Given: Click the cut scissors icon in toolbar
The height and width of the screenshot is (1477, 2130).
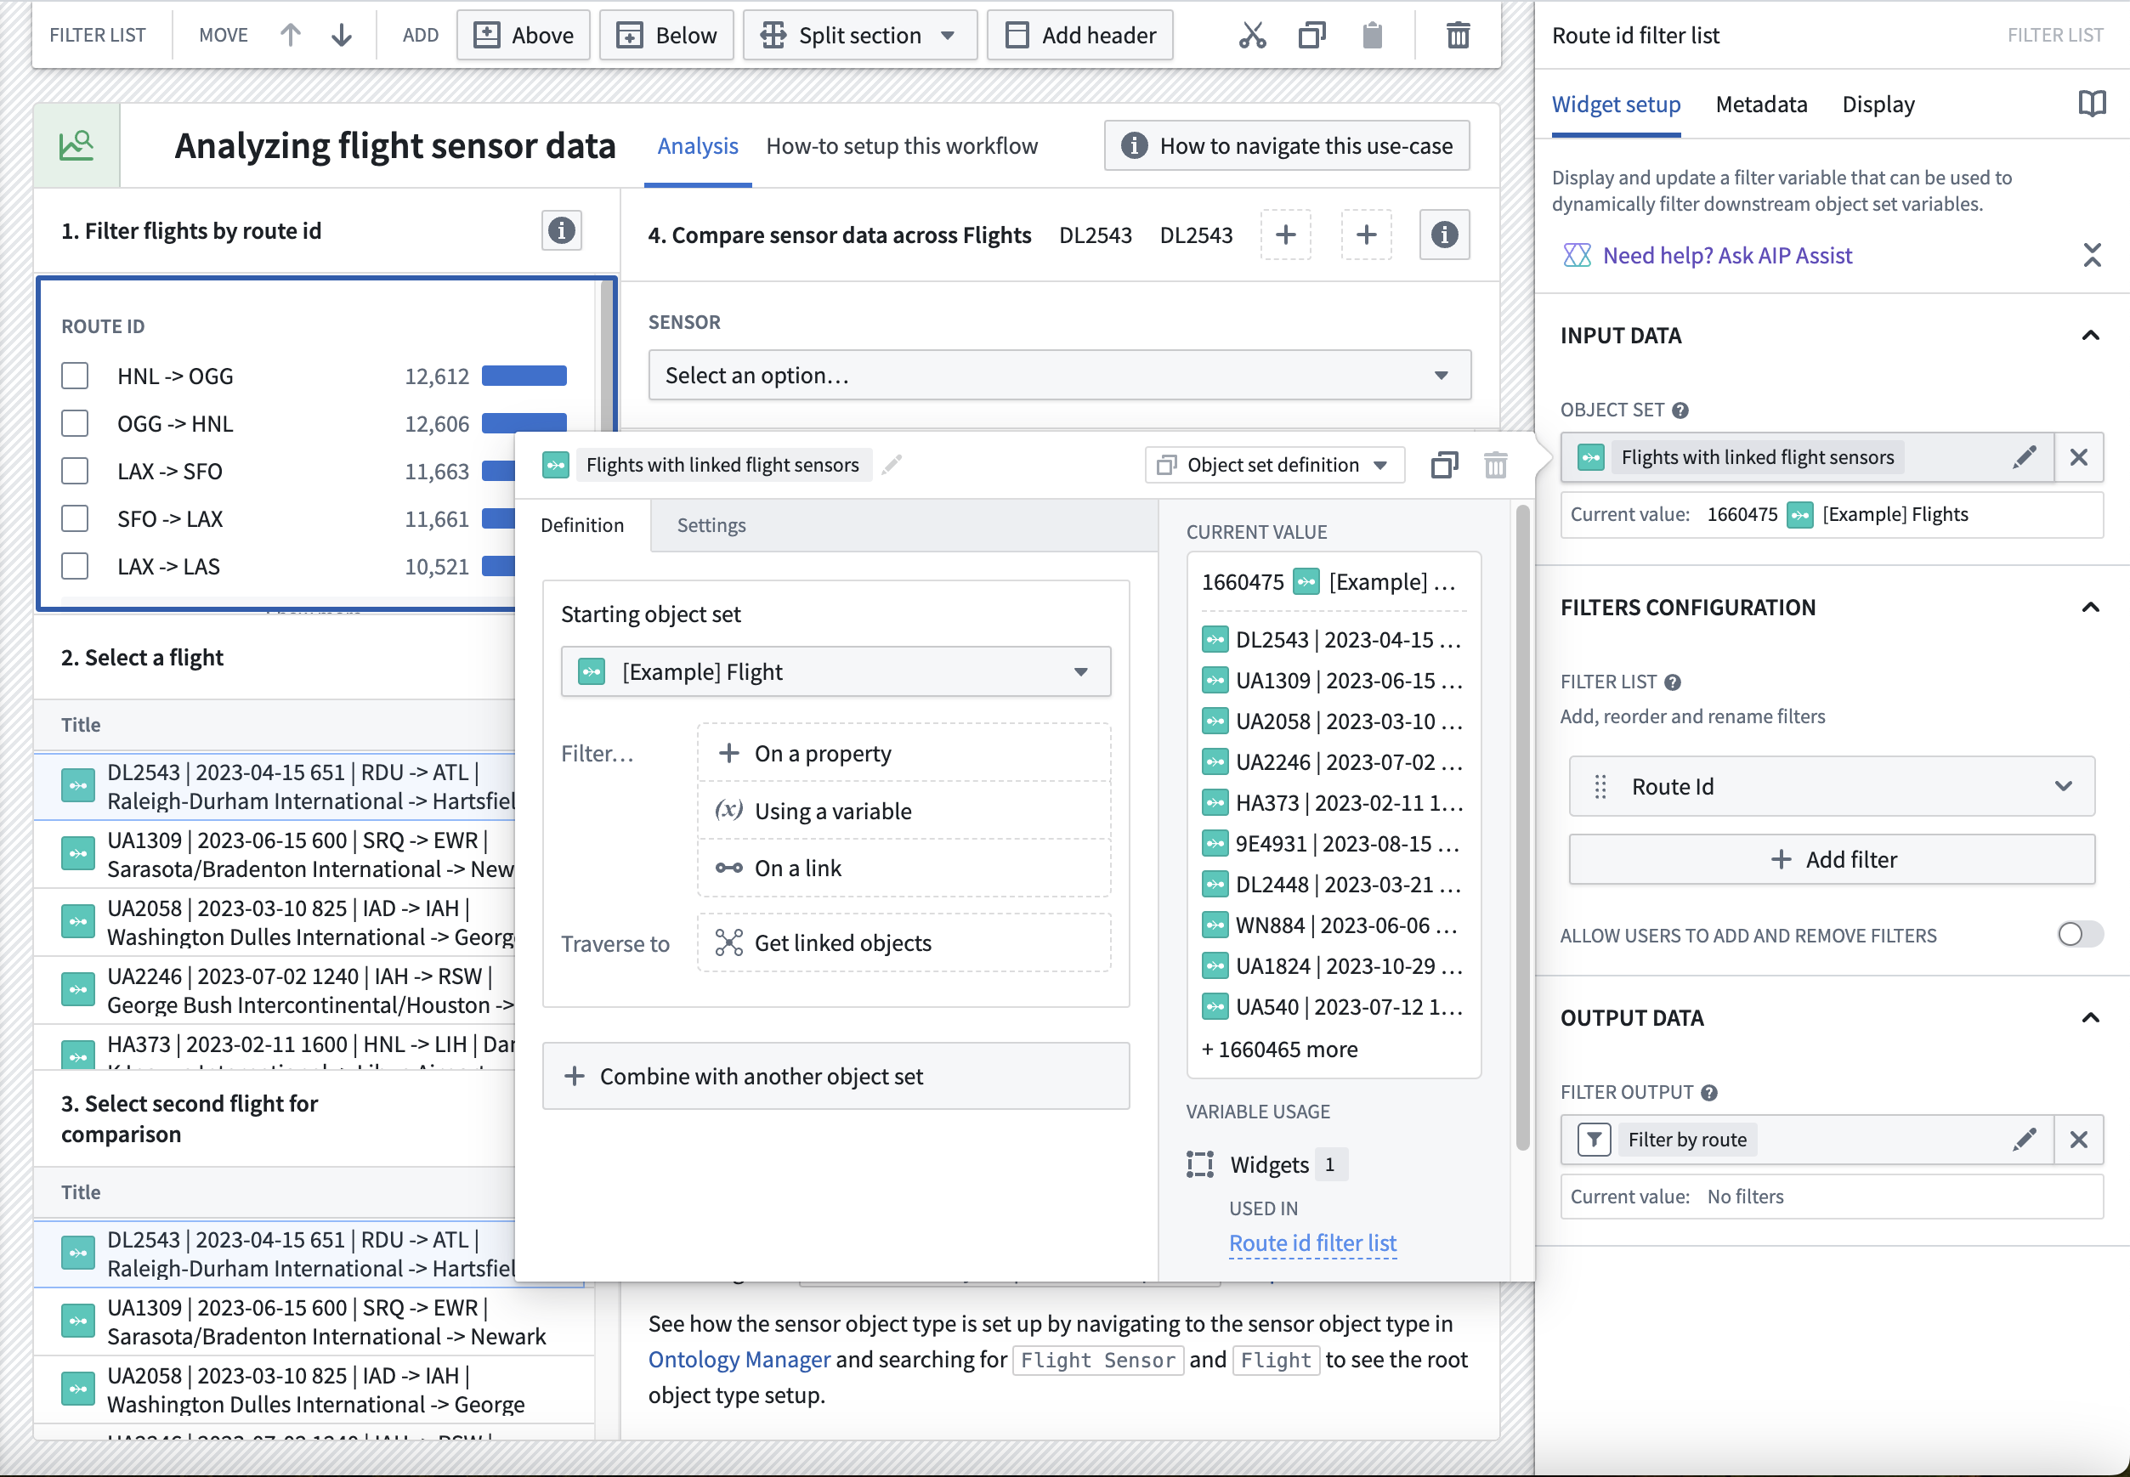Looking at the screenshot, I should [1253, 35].
